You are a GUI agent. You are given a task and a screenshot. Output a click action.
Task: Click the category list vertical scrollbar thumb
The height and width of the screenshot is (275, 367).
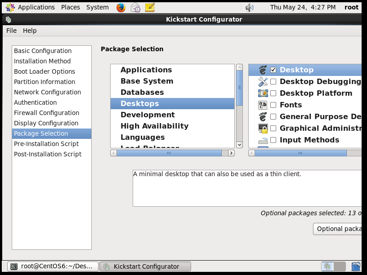(x=239, y=88)
